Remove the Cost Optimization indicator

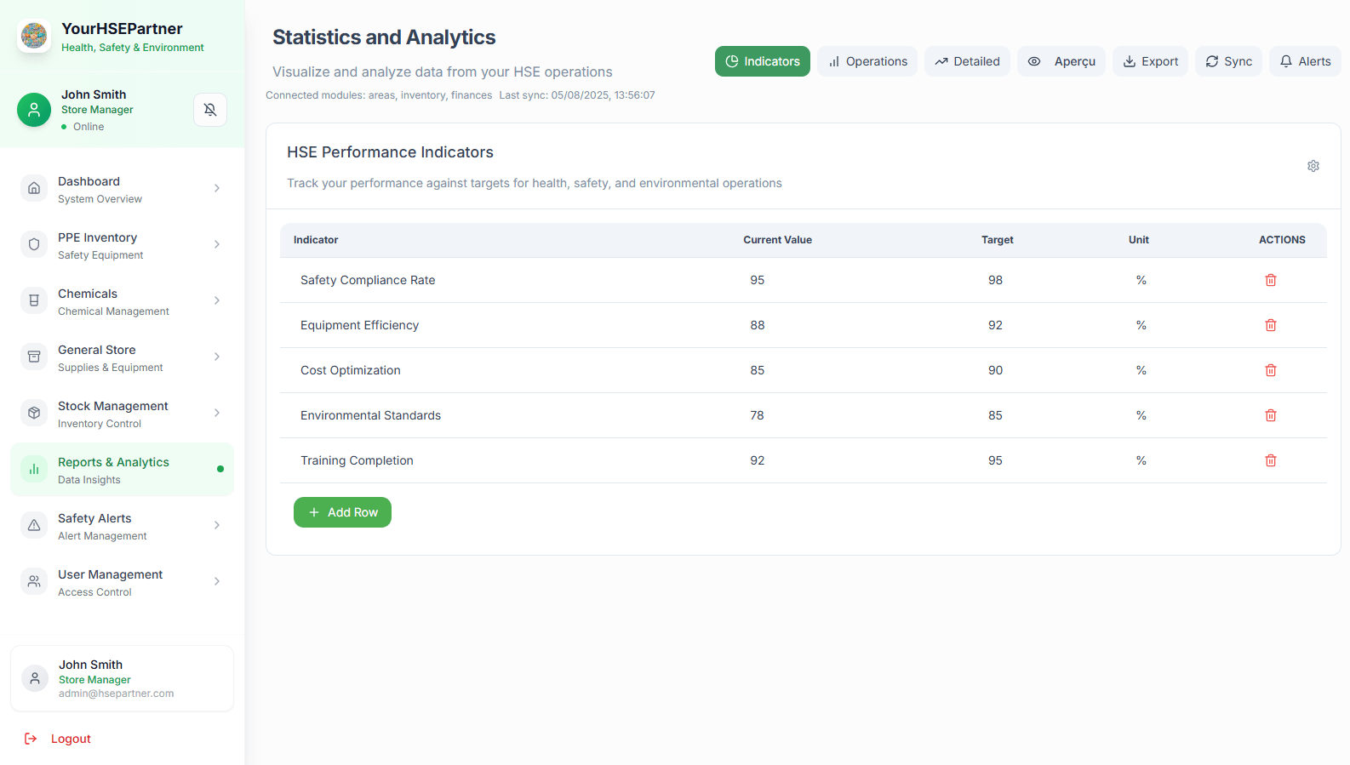[x=1270, y=370]
